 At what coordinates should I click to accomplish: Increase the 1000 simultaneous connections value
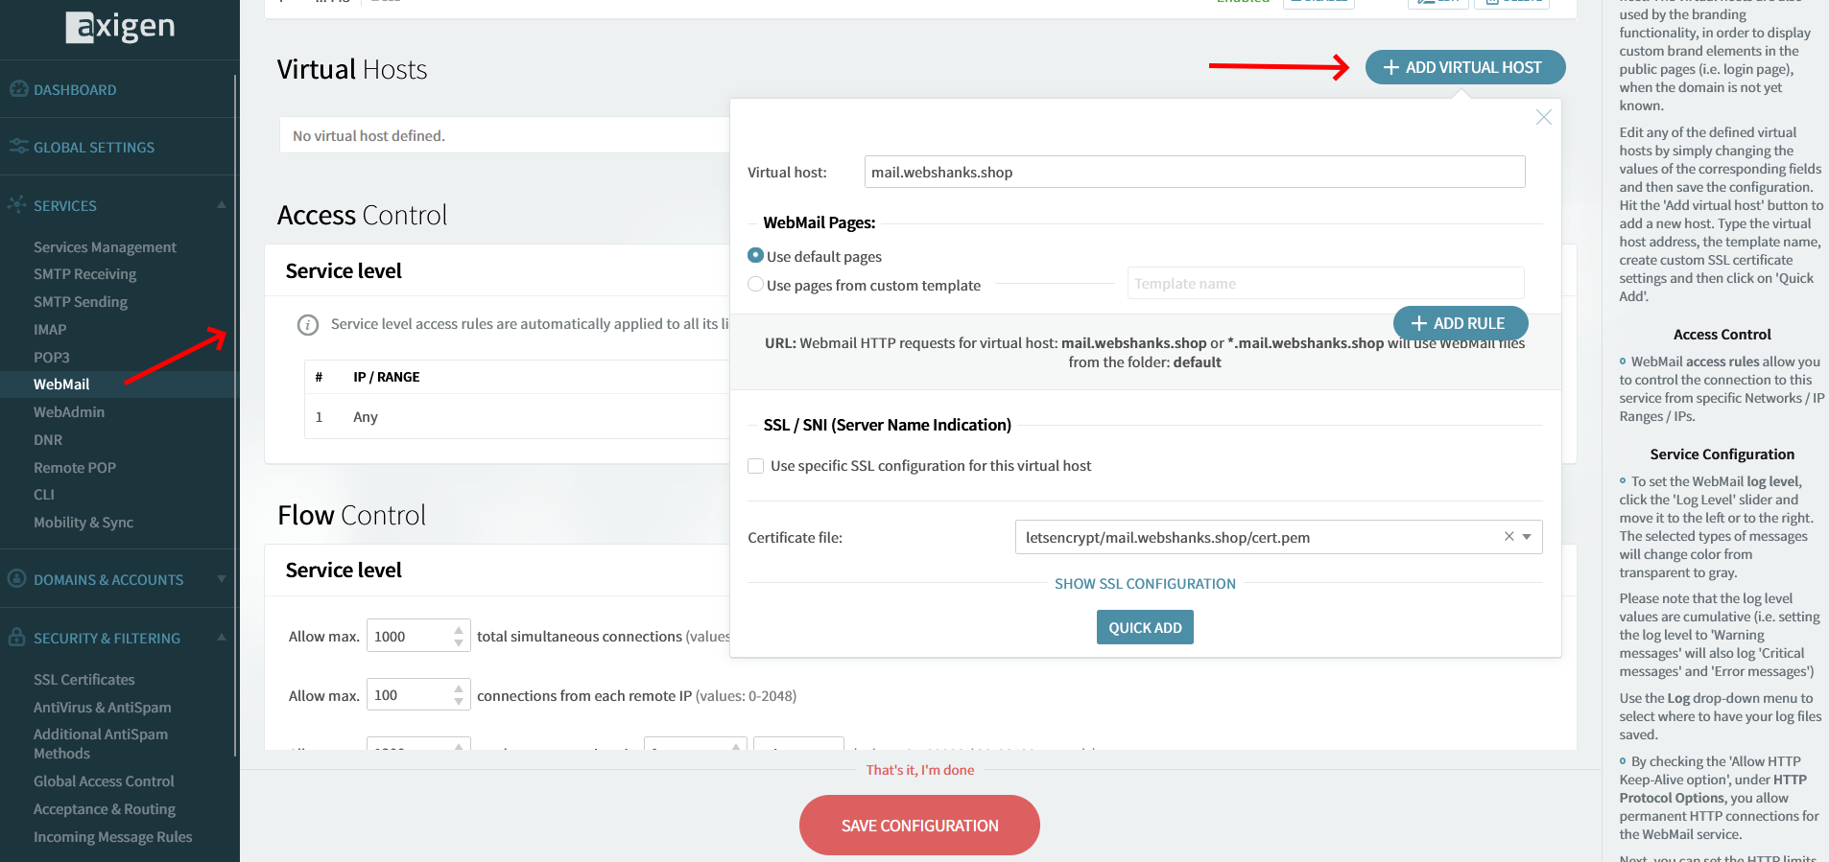click(x=459, y=630)
